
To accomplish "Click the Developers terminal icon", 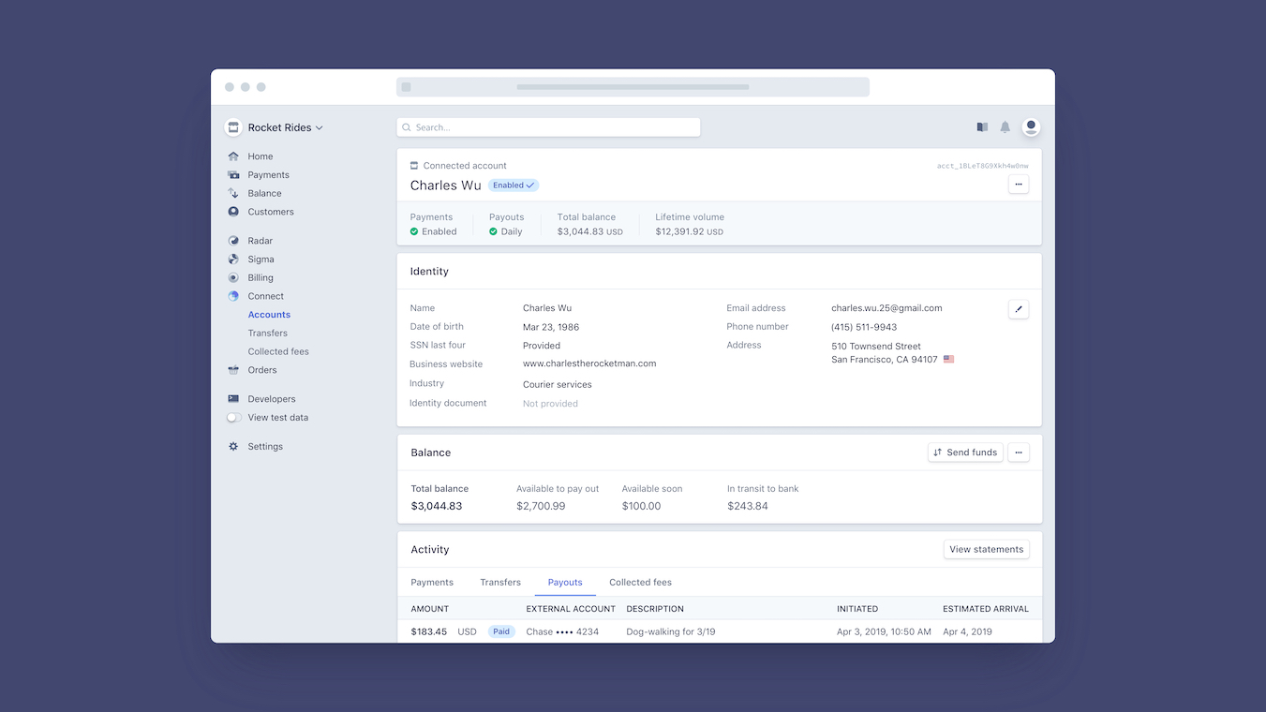I will tap(233, 398).
